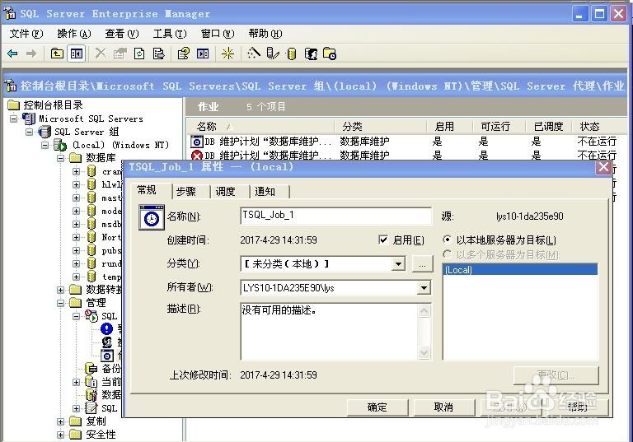Select (Local) in the target server list

pos(520,270)
